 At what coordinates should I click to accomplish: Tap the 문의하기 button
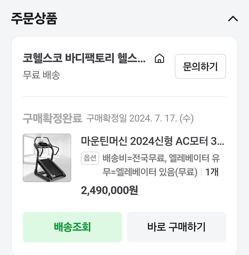point(200,66)
